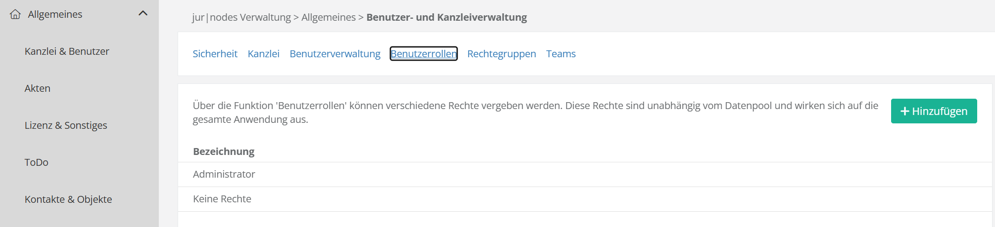Select ToDo in the sidebar
This screenshot has width=995, height=227.
[37, 162]
